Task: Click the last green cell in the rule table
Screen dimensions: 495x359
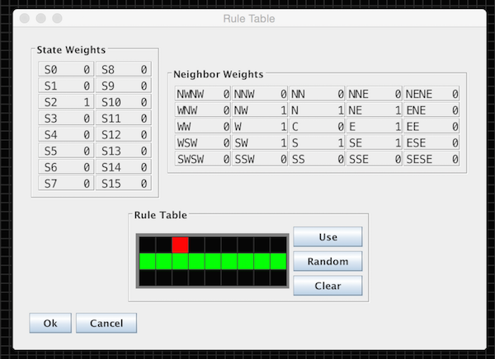Action: (x=279, y=261)
